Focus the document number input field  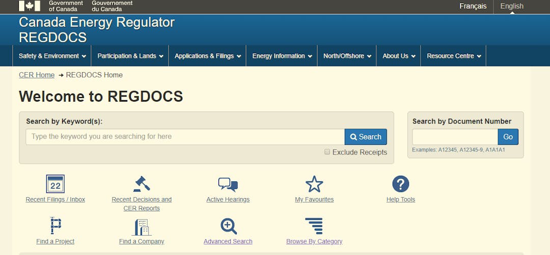coord(455,137)
